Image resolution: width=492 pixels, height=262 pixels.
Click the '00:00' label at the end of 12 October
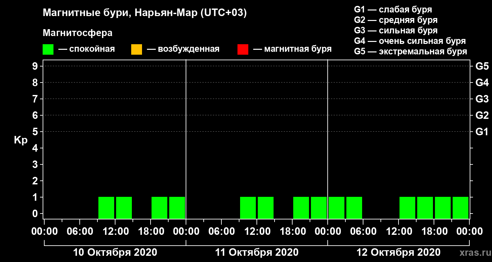(x=469, y=232)
